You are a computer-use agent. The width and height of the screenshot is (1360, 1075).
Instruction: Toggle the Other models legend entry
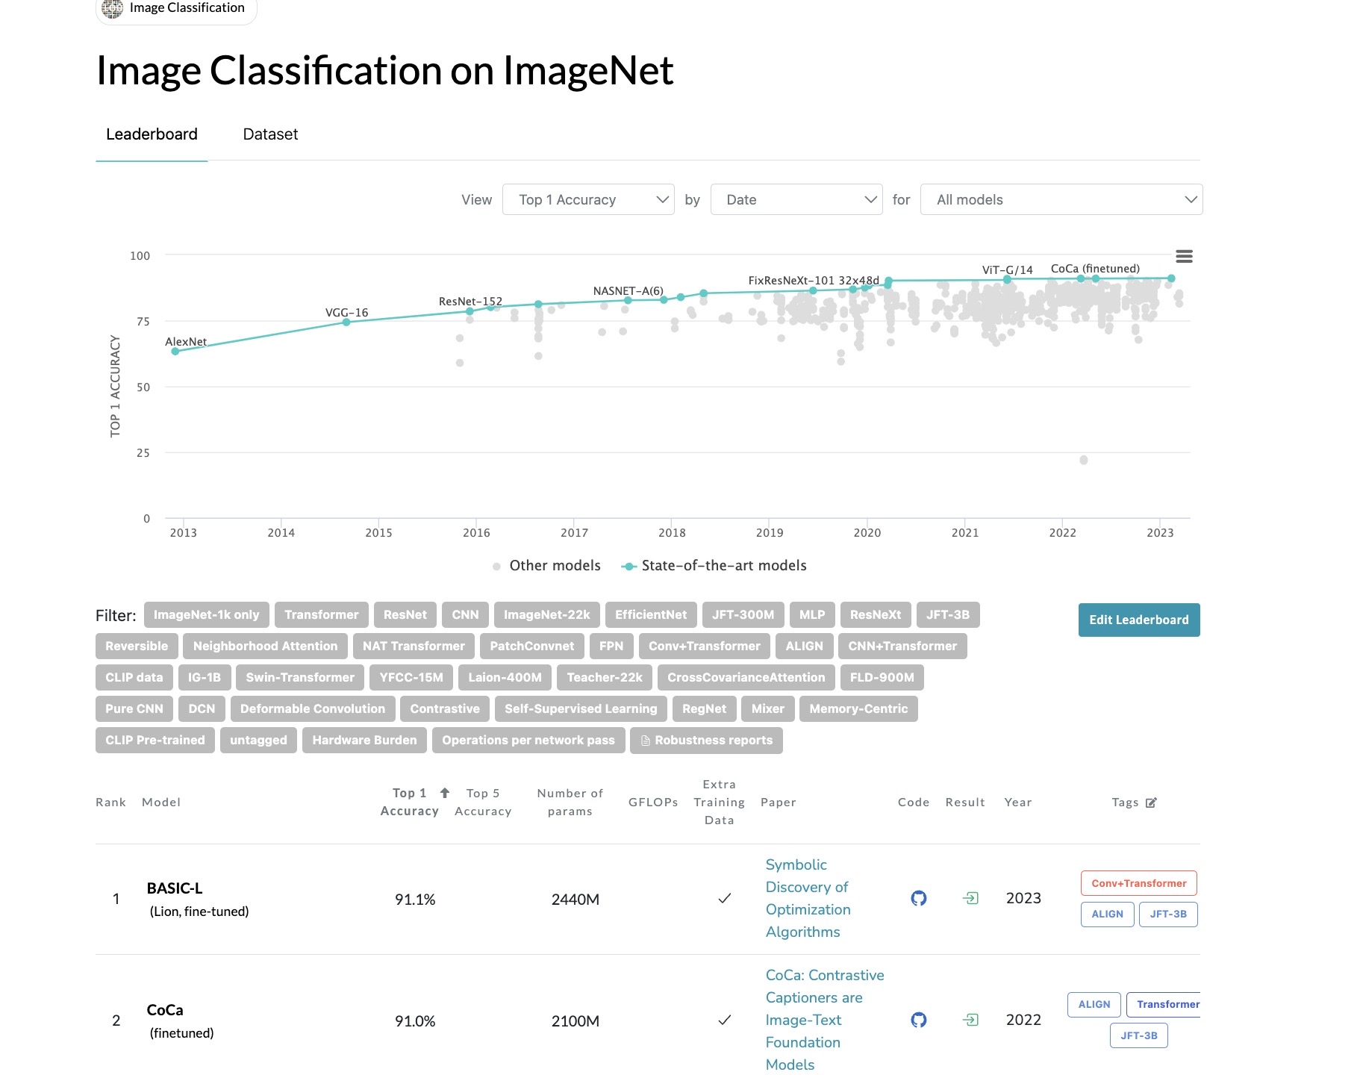(x=546, y=566)
